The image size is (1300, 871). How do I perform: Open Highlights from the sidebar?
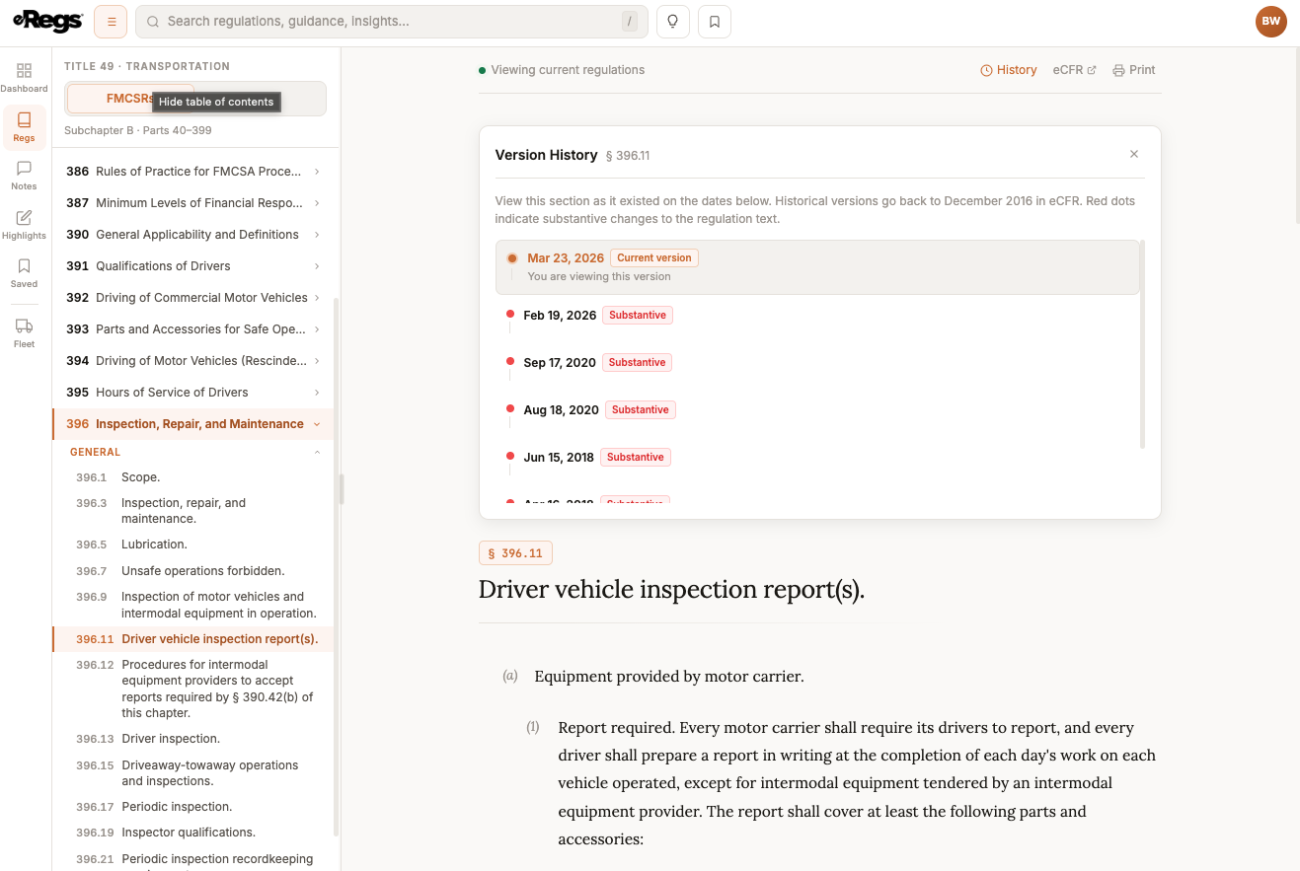24,225
